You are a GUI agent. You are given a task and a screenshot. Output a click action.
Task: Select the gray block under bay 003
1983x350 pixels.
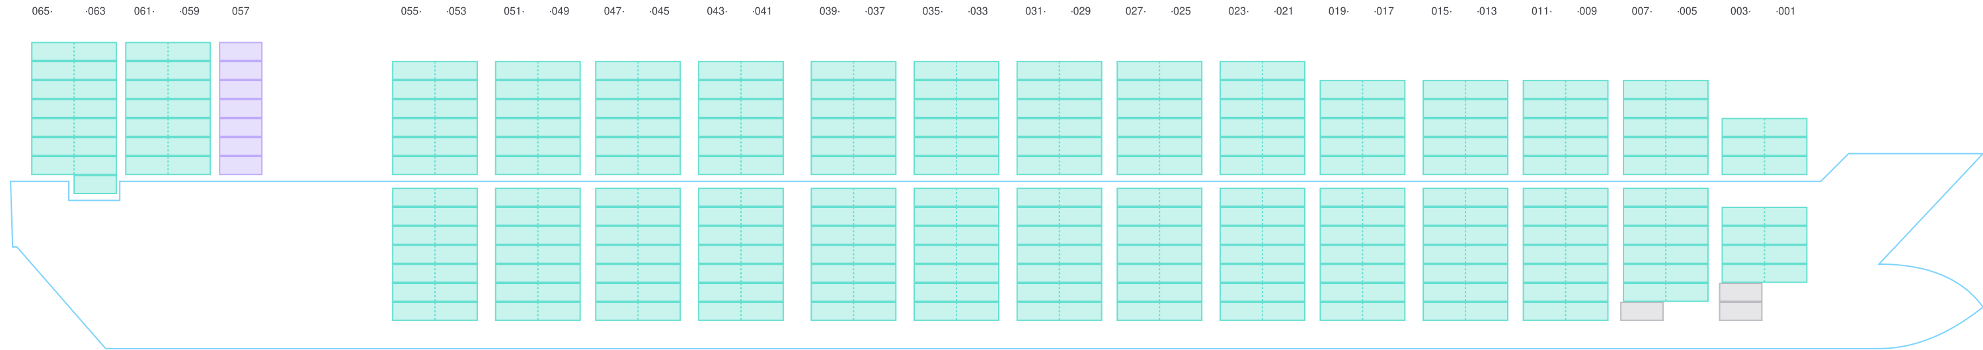coord(1740,302)
